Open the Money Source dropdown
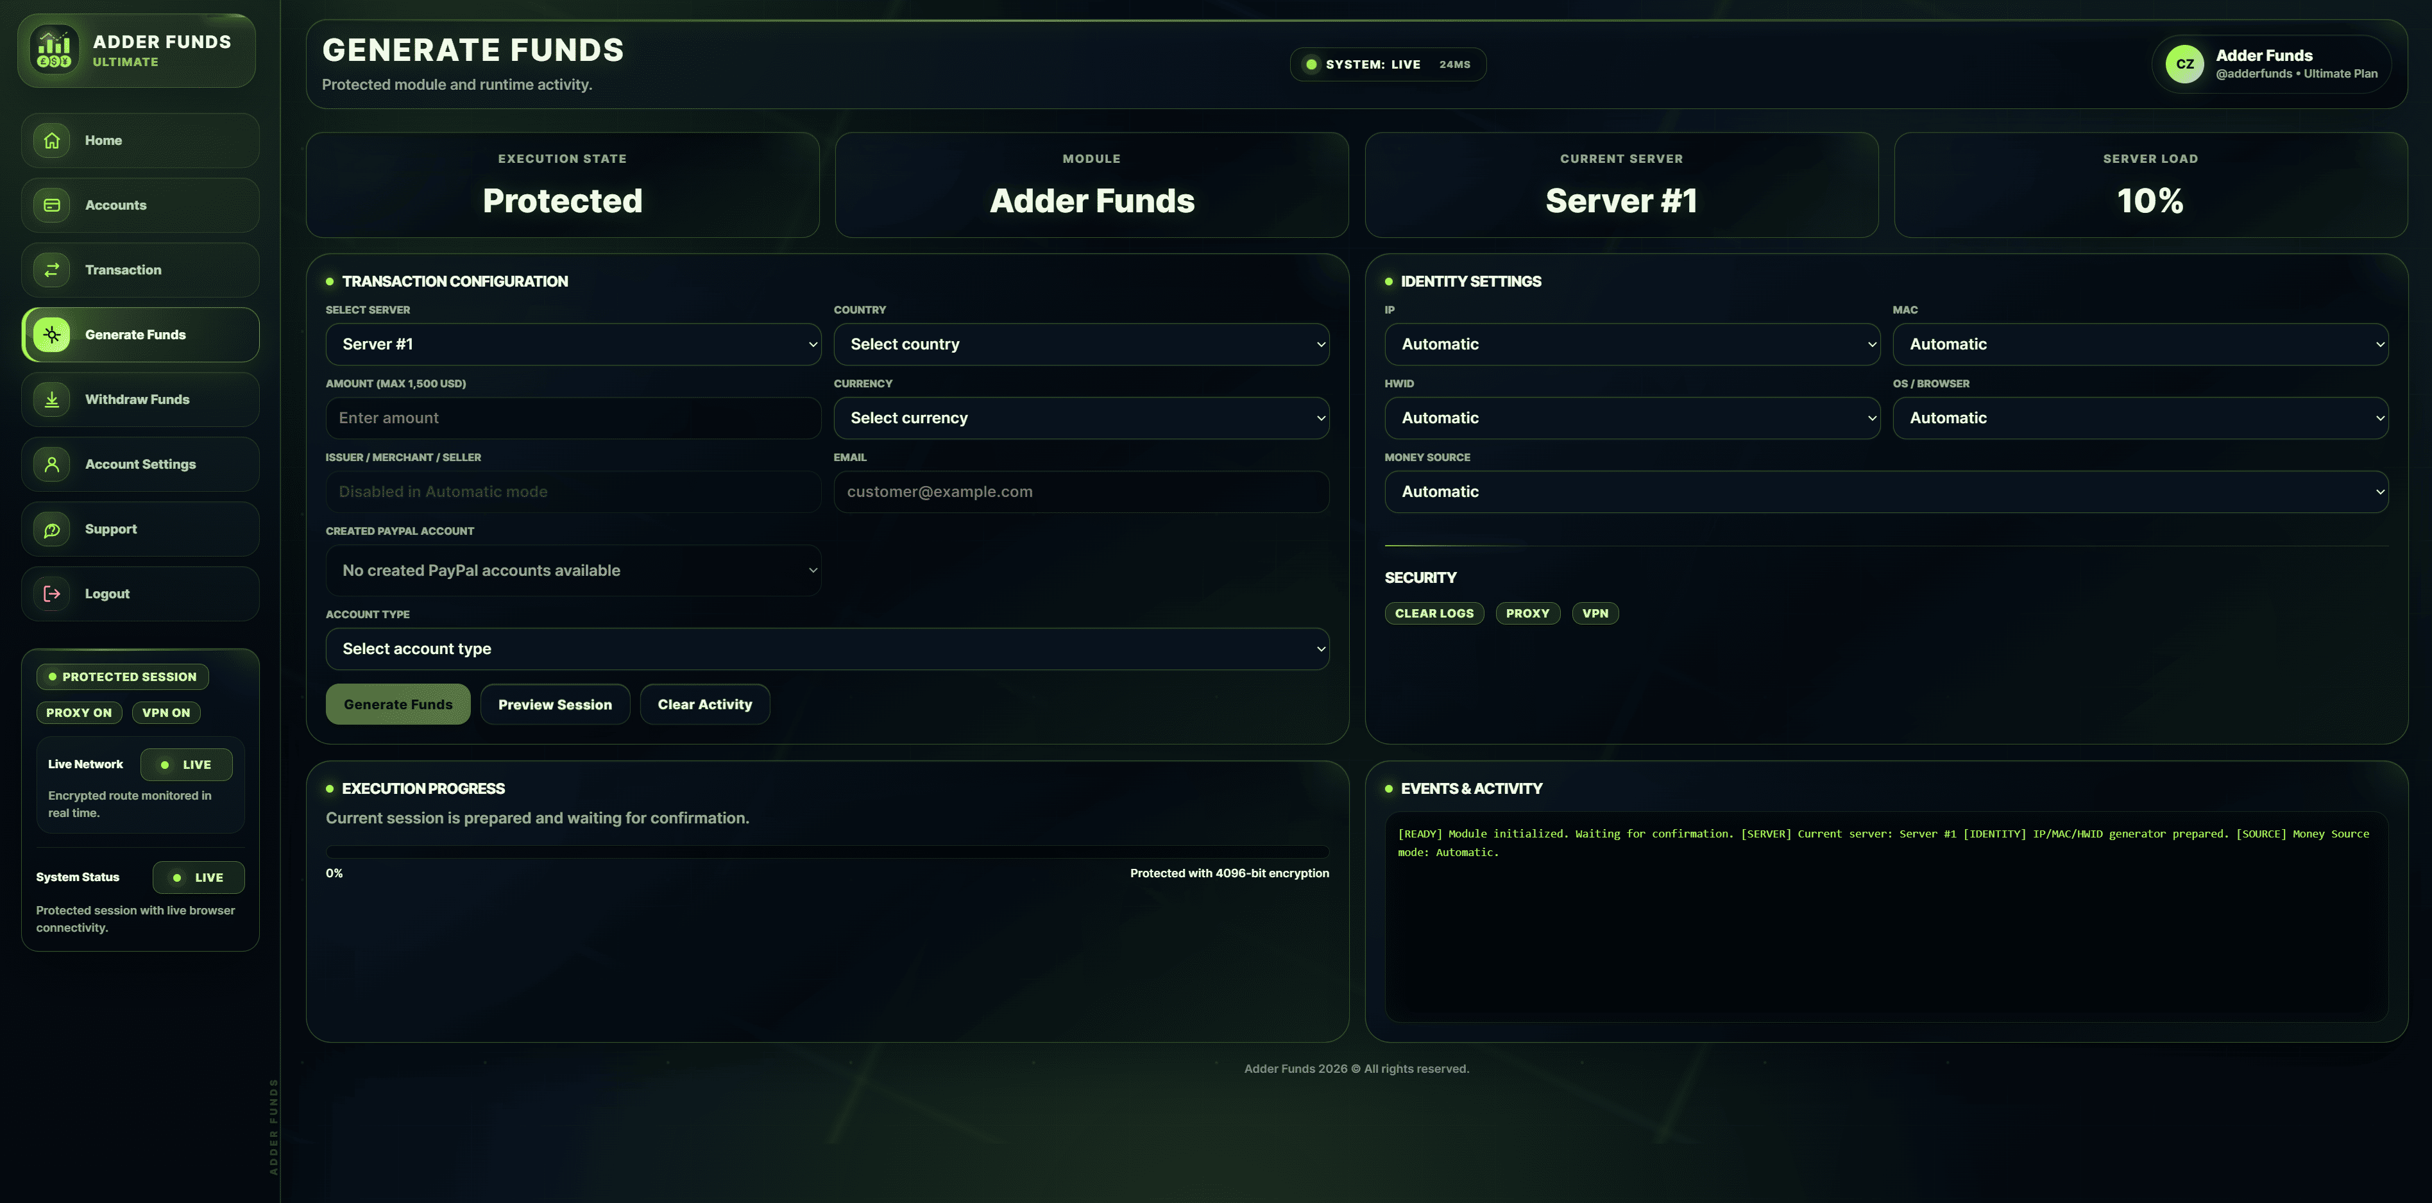The width and height of the screenshot is (2432, 1203). 1886,492
